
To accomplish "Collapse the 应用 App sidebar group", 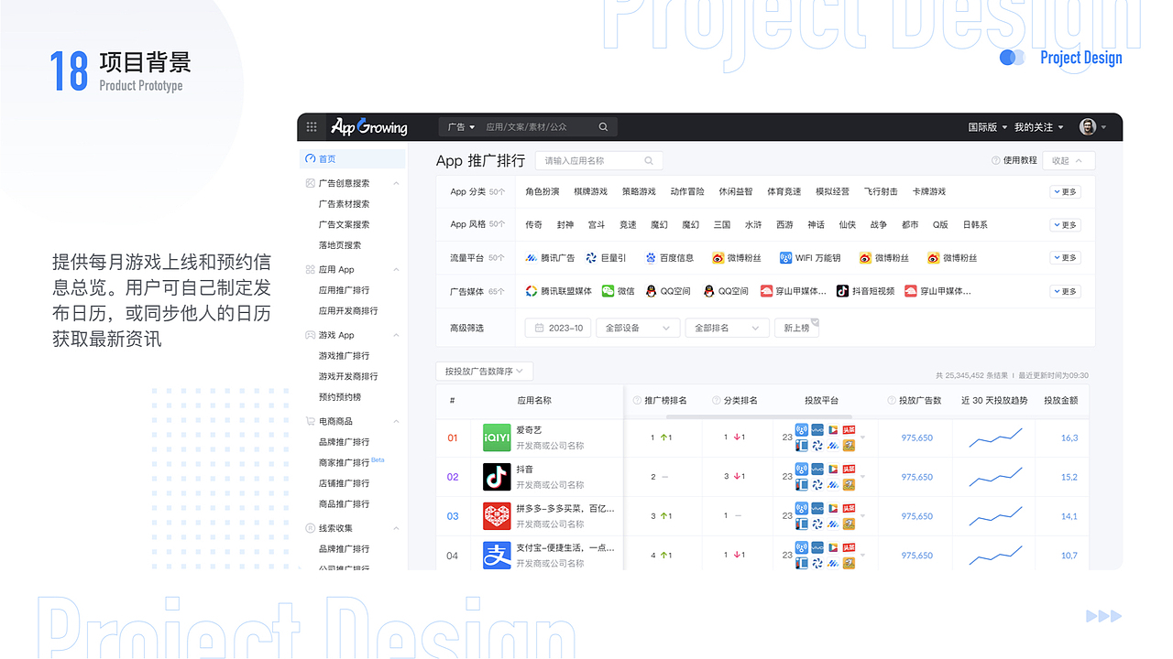I will pyautogui.click(x=396, y=270).
